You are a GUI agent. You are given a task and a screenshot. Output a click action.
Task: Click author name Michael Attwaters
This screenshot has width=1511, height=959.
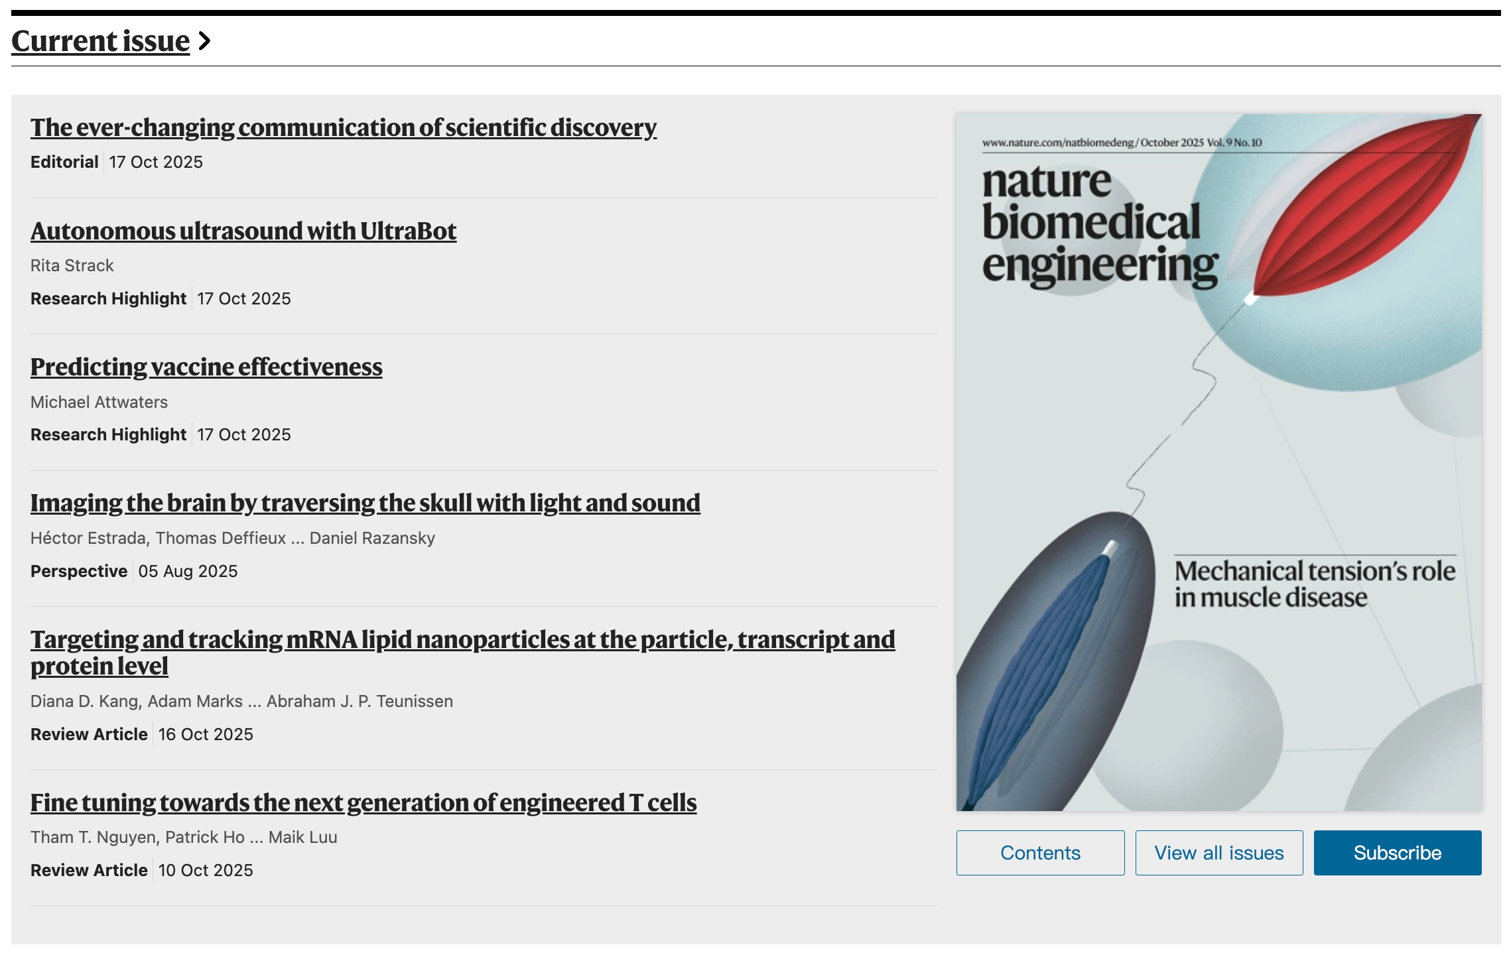[99, 402]
